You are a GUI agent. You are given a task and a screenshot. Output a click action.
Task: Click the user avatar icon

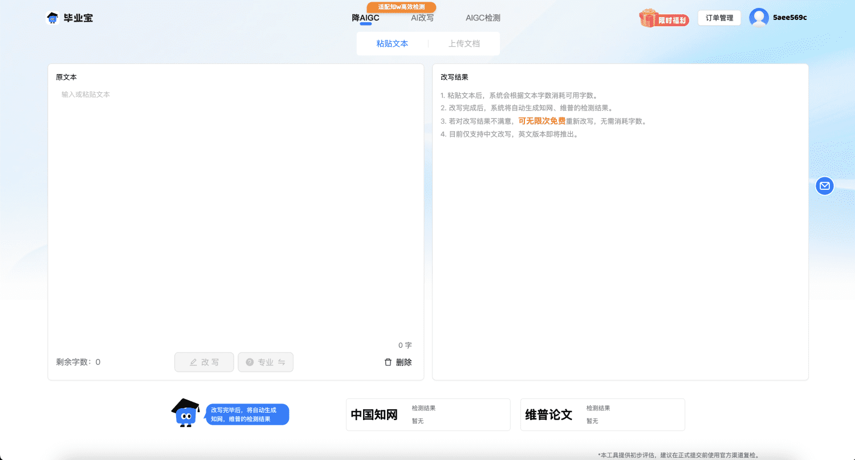(759, 18)
